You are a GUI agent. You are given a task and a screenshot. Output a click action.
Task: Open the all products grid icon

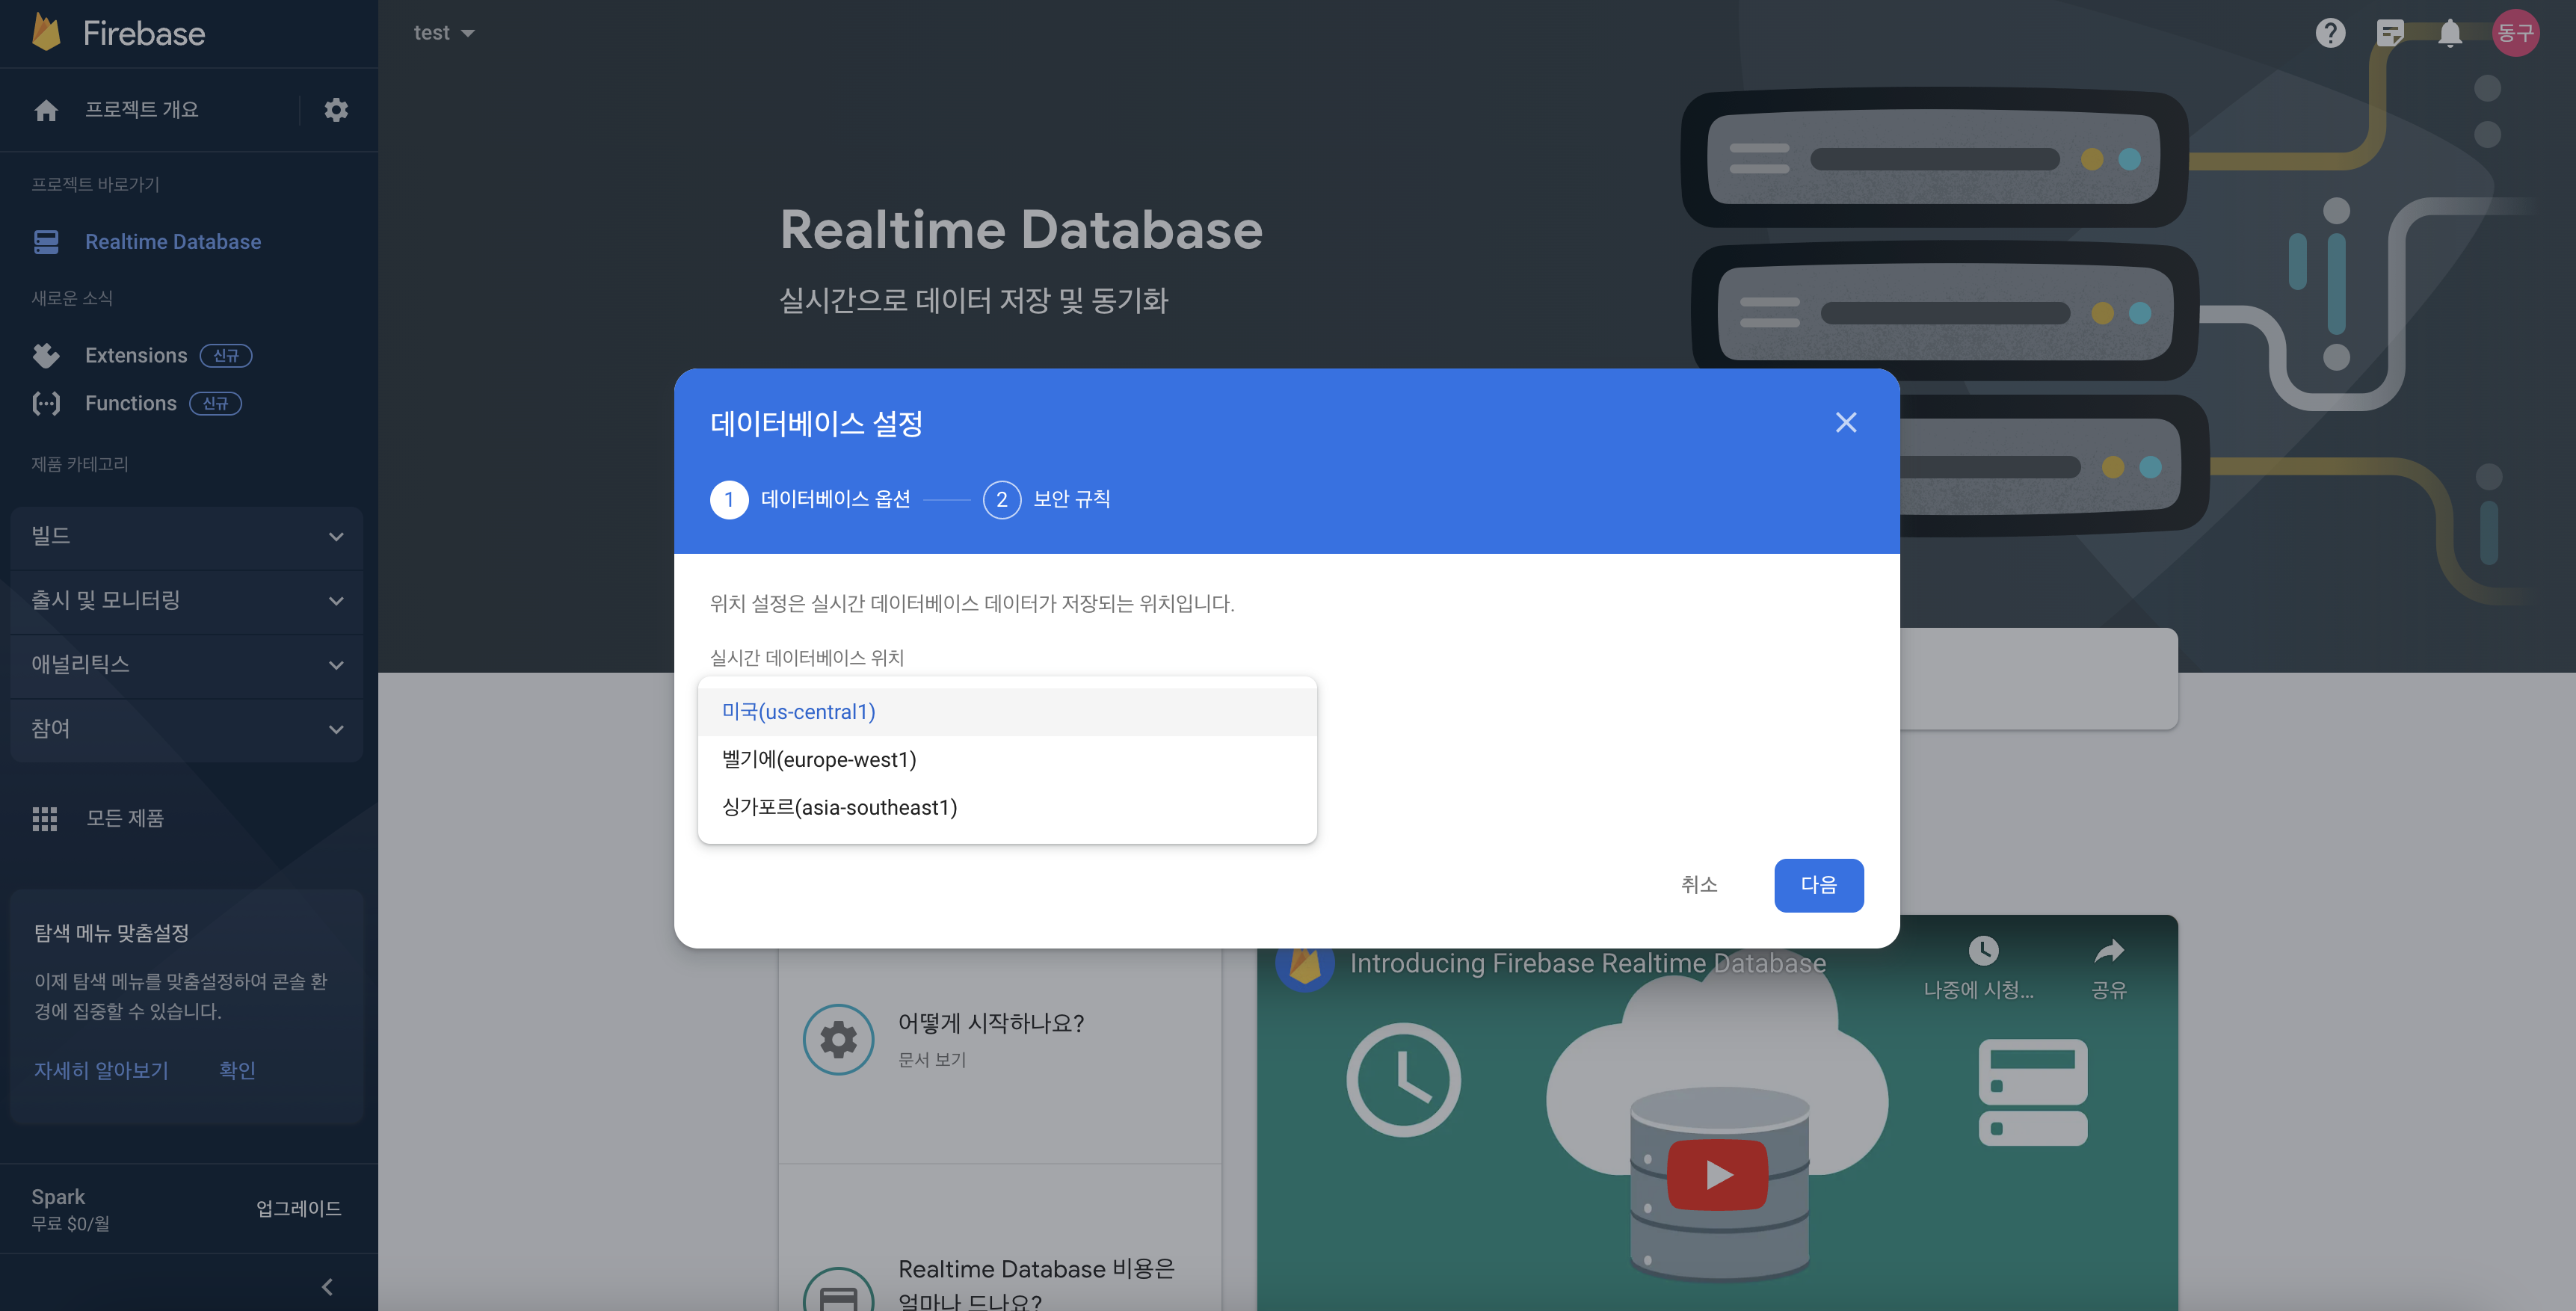point(45,818)
